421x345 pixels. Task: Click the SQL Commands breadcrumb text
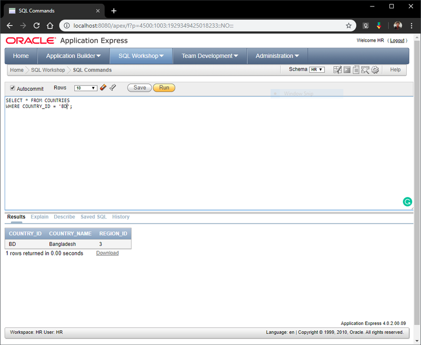(x=93, y=70)
